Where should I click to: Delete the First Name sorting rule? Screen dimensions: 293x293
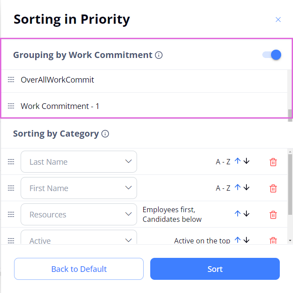click(273, 188)
